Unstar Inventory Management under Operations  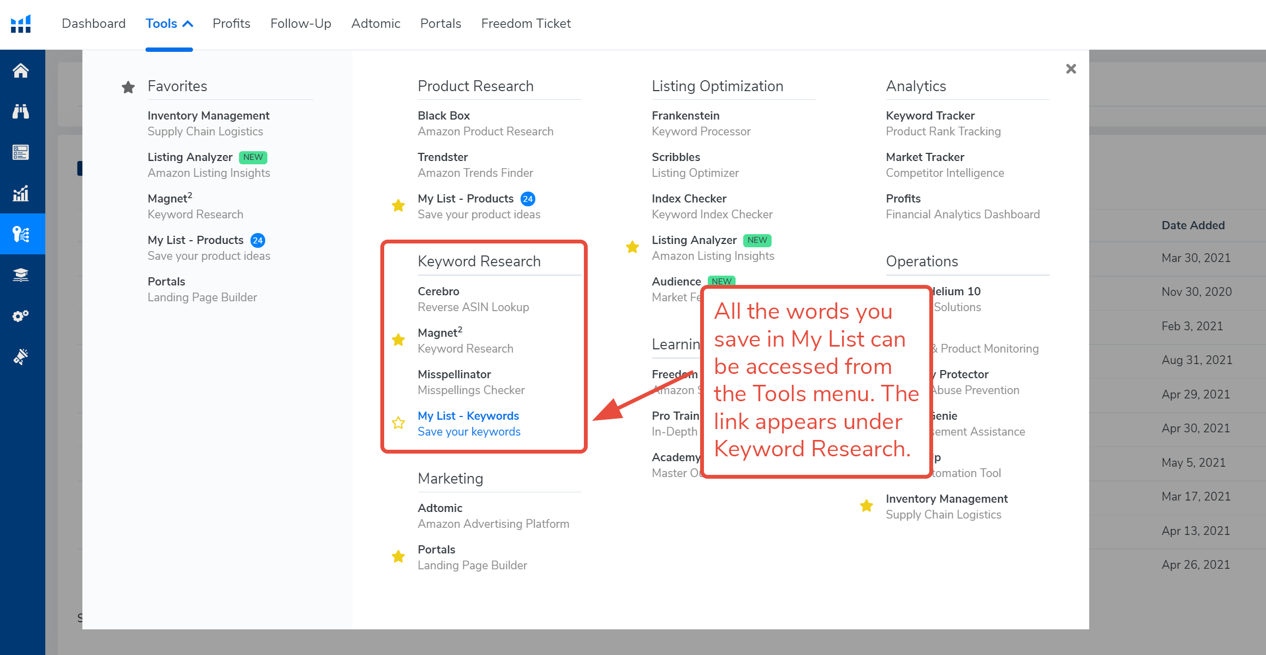867,506
